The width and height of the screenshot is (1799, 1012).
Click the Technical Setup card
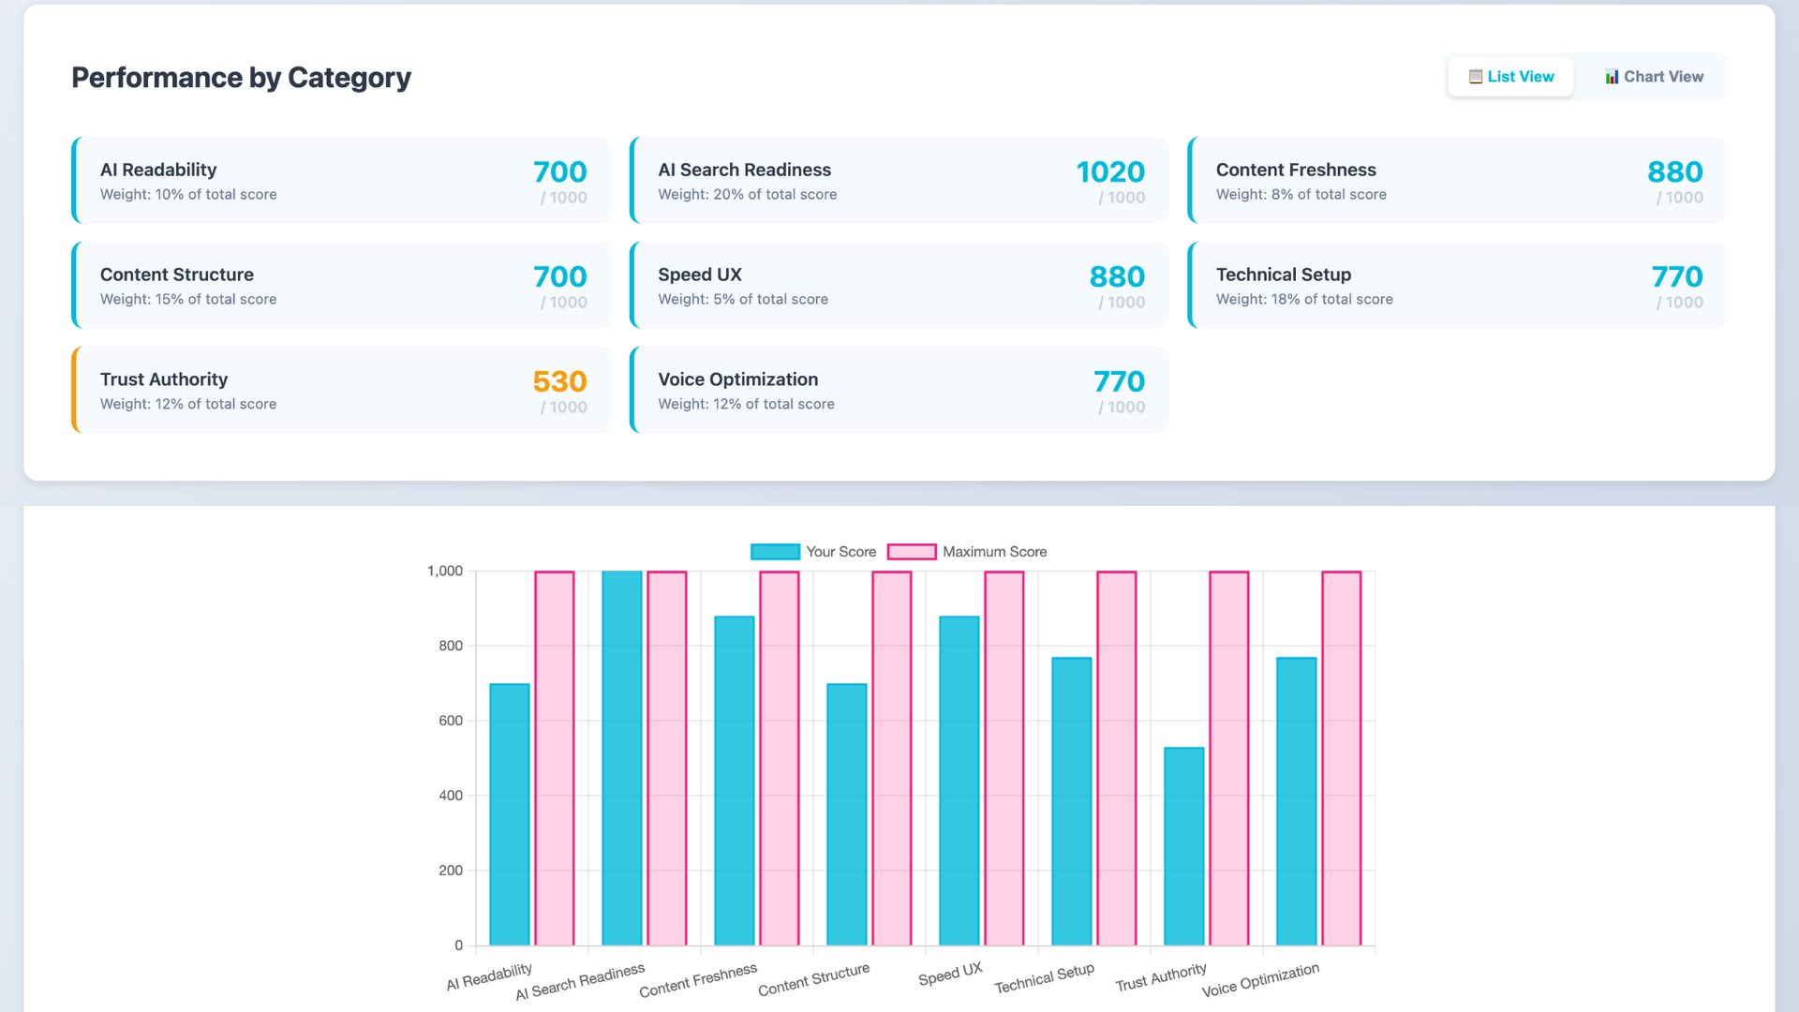click(1456, 285)
